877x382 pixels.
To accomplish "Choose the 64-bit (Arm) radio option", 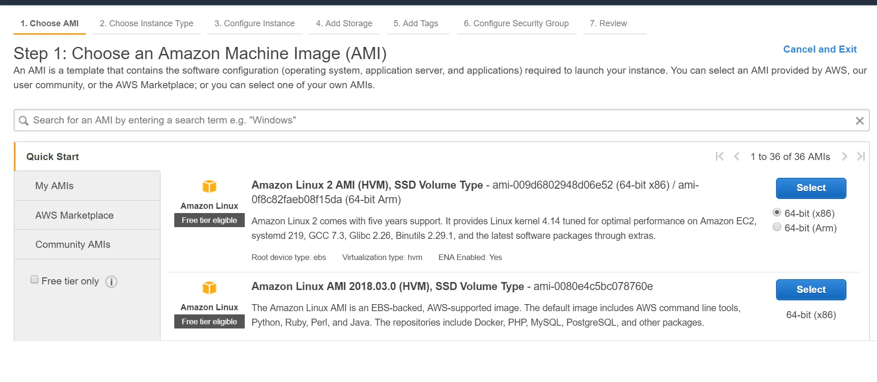I will (x=777, y=227).
